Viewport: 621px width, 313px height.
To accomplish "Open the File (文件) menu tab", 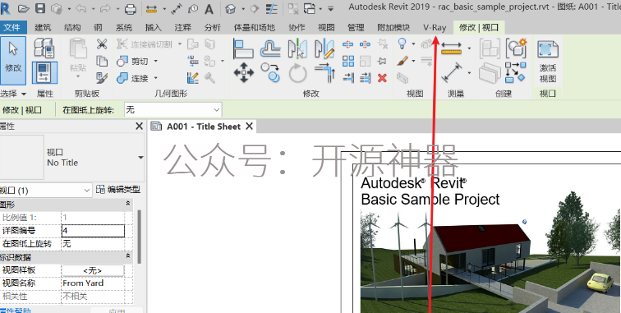I will tap(13, 28).
